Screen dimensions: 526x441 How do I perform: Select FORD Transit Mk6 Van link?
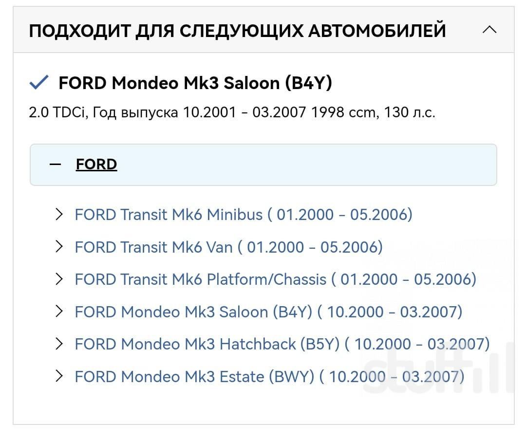click(x=228, y=247)
